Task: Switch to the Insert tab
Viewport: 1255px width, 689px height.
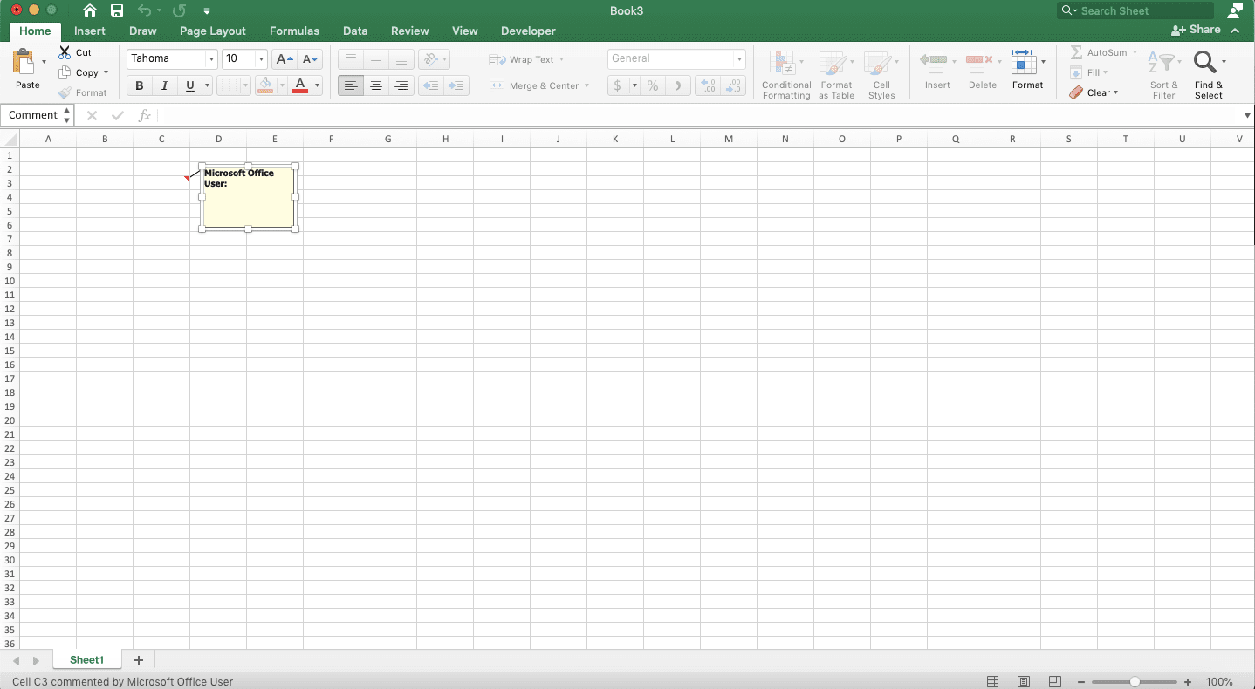Action: (x=90, y=31)
